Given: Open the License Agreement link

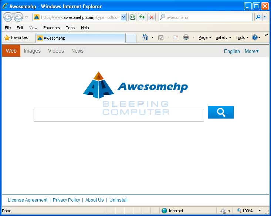Looking at the screenshot, I should 27,200.
